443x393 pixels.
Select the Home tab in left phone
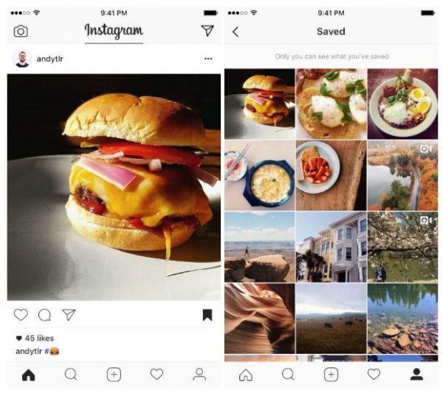click(x=29, y=375)
